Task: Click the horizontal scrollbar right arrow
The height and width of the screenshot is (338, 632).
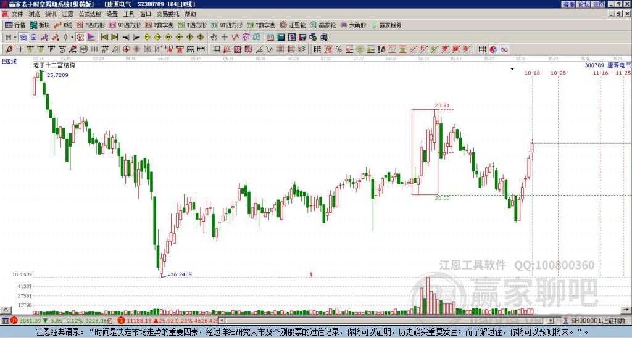Action: [551, 321]
